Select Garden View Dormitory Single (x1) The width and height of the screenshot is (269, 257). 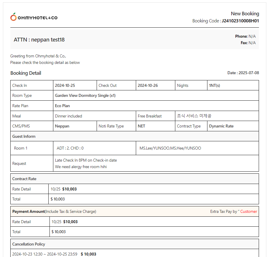[x=85, y=95]
